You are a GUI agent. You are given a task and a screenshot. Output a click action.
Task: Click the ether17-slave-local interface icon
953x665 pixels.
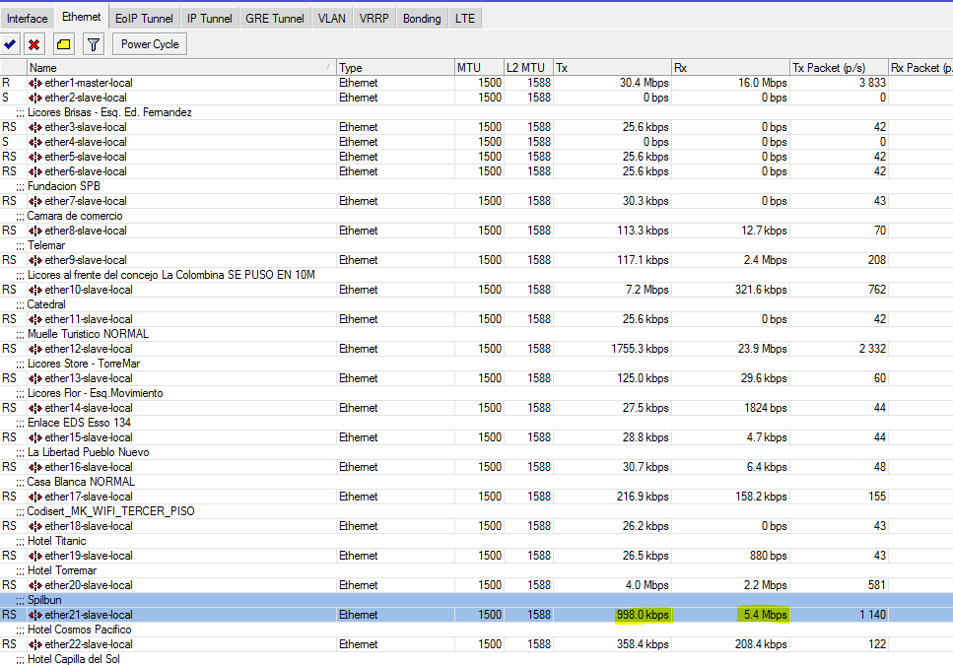click(x=35, y=497)
